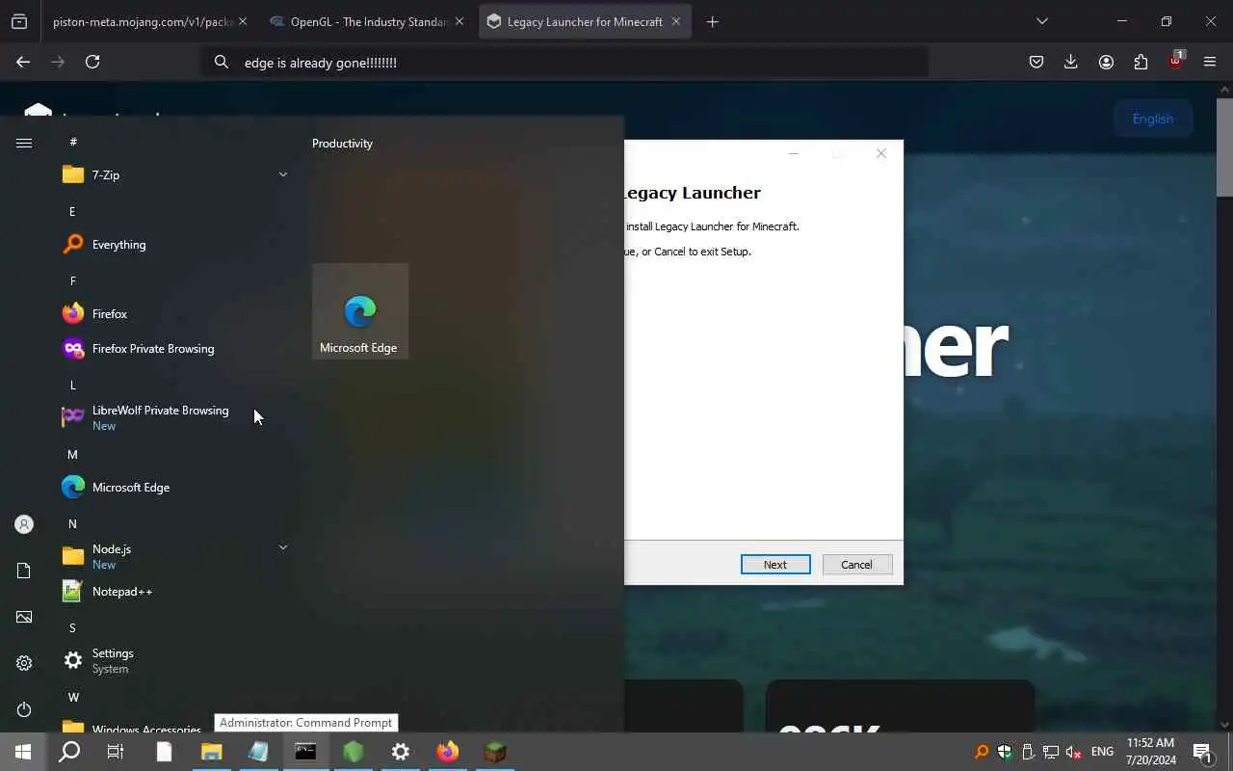Open the Minecraft block taskbar icon
The image size is (1233, 771).
495,752
